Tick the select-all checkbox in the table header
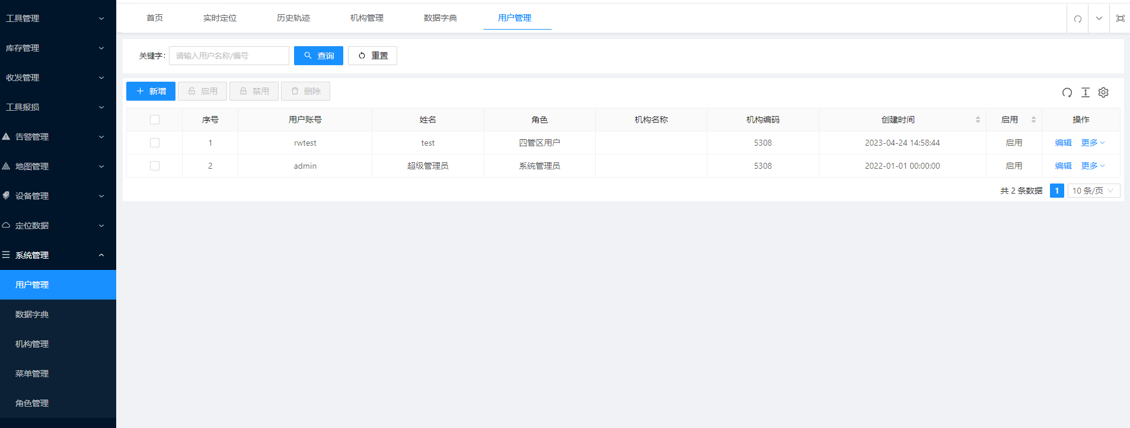This screenshot has width=1130, height=428. pos(155,120)
